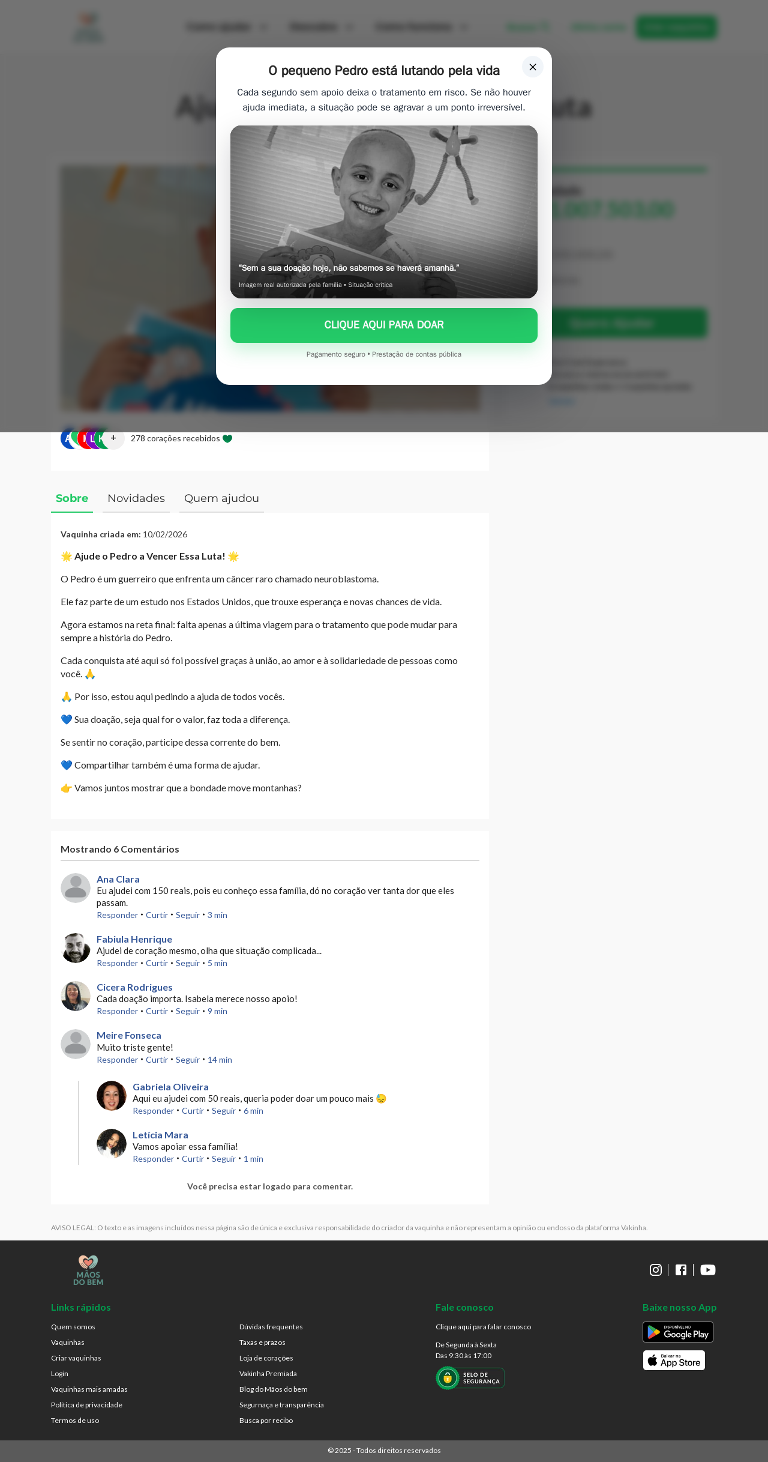The height and width of the screenshot is (1462, 768).
Task: Select the Sobre tab
Action: [x=72, y=498]
